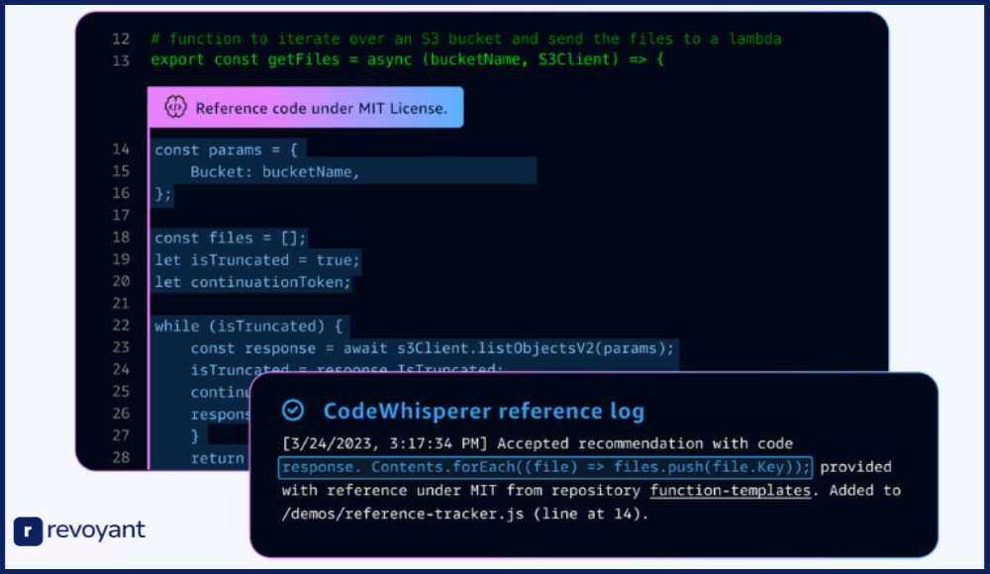The width and height of the screenshot is (990, 574).
Task: Click the "revoyant" brand name text
Action: pyautogui.click(x=96, y=530)
